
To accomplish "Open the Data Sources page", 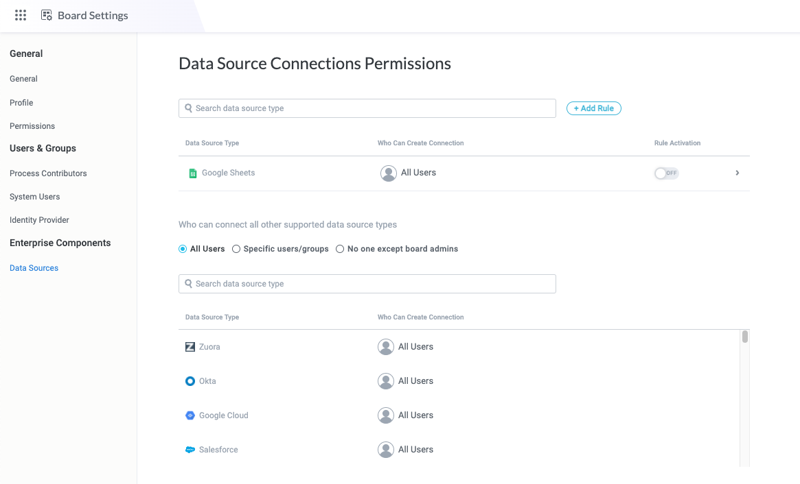I will [34, 267].
